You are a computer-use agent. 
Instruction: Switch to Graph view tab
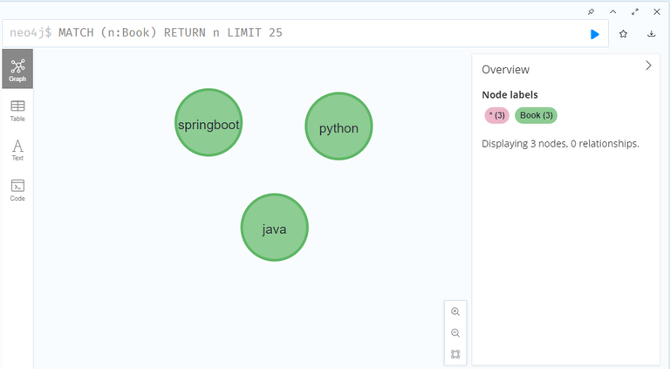[17, 69]
